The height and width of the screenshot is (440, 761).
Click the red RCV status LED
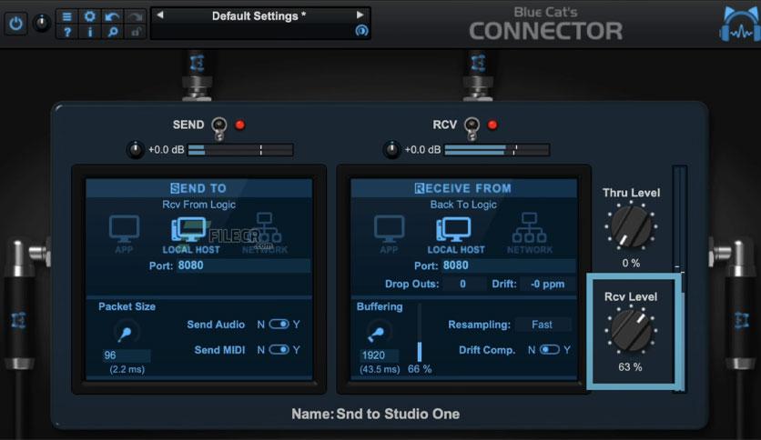point(492,125)
